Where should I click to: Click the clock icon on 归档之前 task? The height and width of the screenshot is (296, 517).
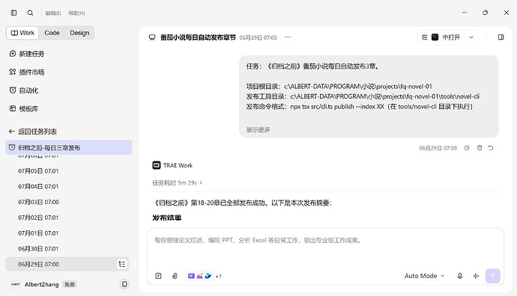click(x=12, y=147)
